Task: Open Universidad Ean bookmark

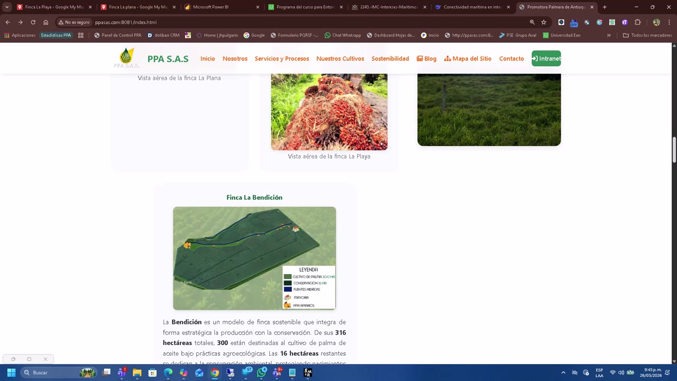Action: click(562, 35)
